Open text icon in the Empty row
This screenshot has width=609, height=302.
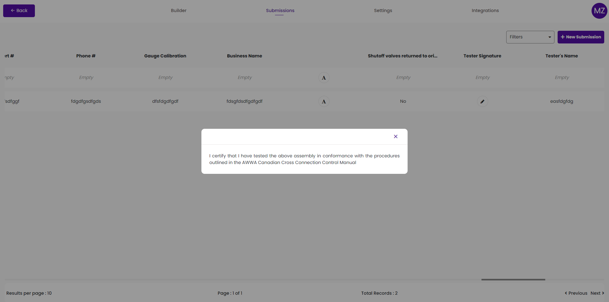[324, 78]
